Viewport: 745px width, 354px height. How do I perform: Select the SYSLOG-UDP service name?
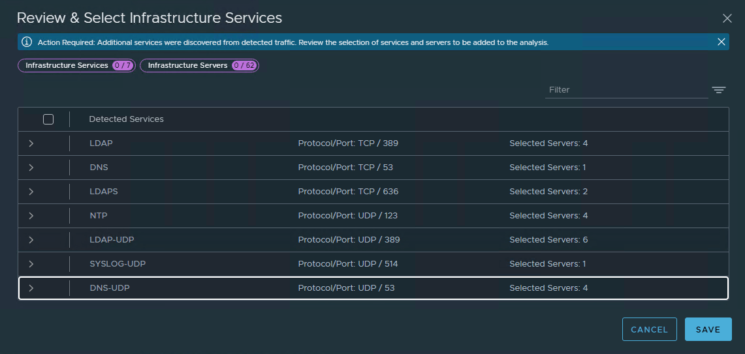[x=113, y=264]
